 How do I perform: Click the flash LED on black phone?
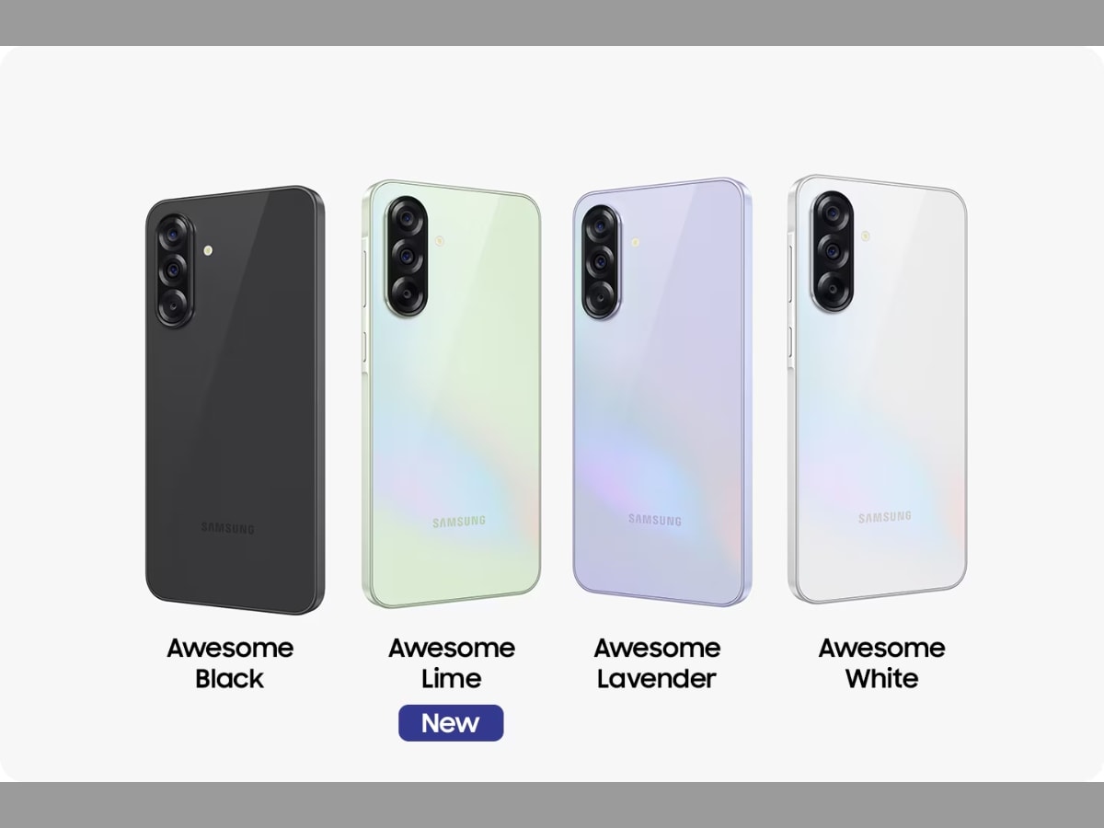tap(210, 250)
